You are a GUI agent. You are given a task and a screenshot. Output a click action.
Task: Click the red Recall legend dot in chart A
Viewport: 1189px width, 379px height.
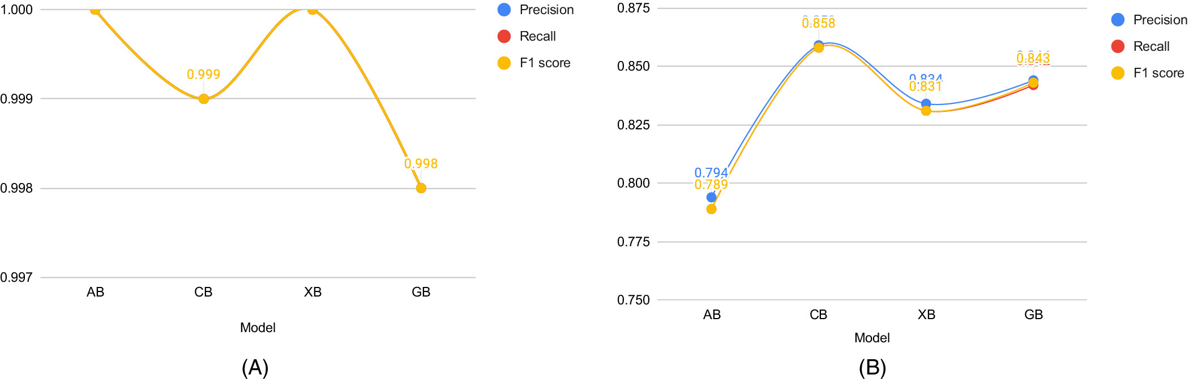coord(504,36)
